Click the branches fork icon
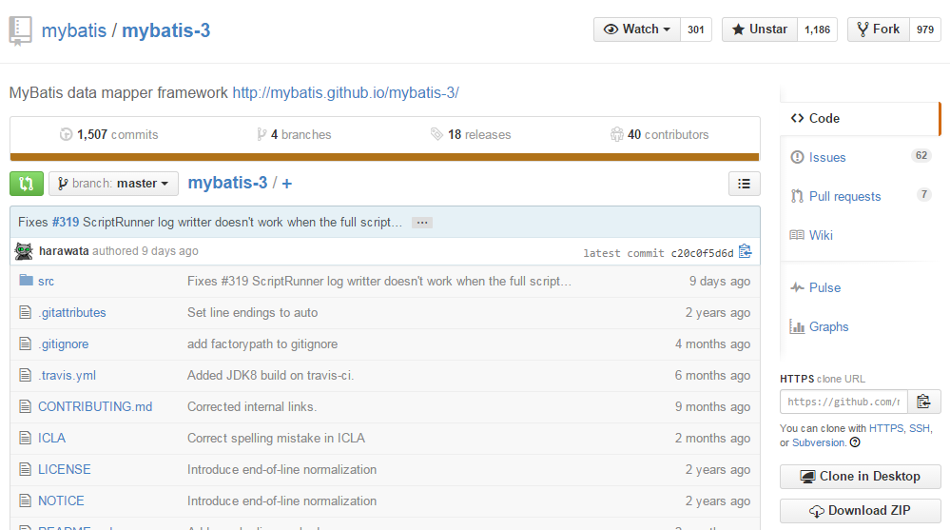The width and height of the screenshot is (950, 530). [262, 134]
